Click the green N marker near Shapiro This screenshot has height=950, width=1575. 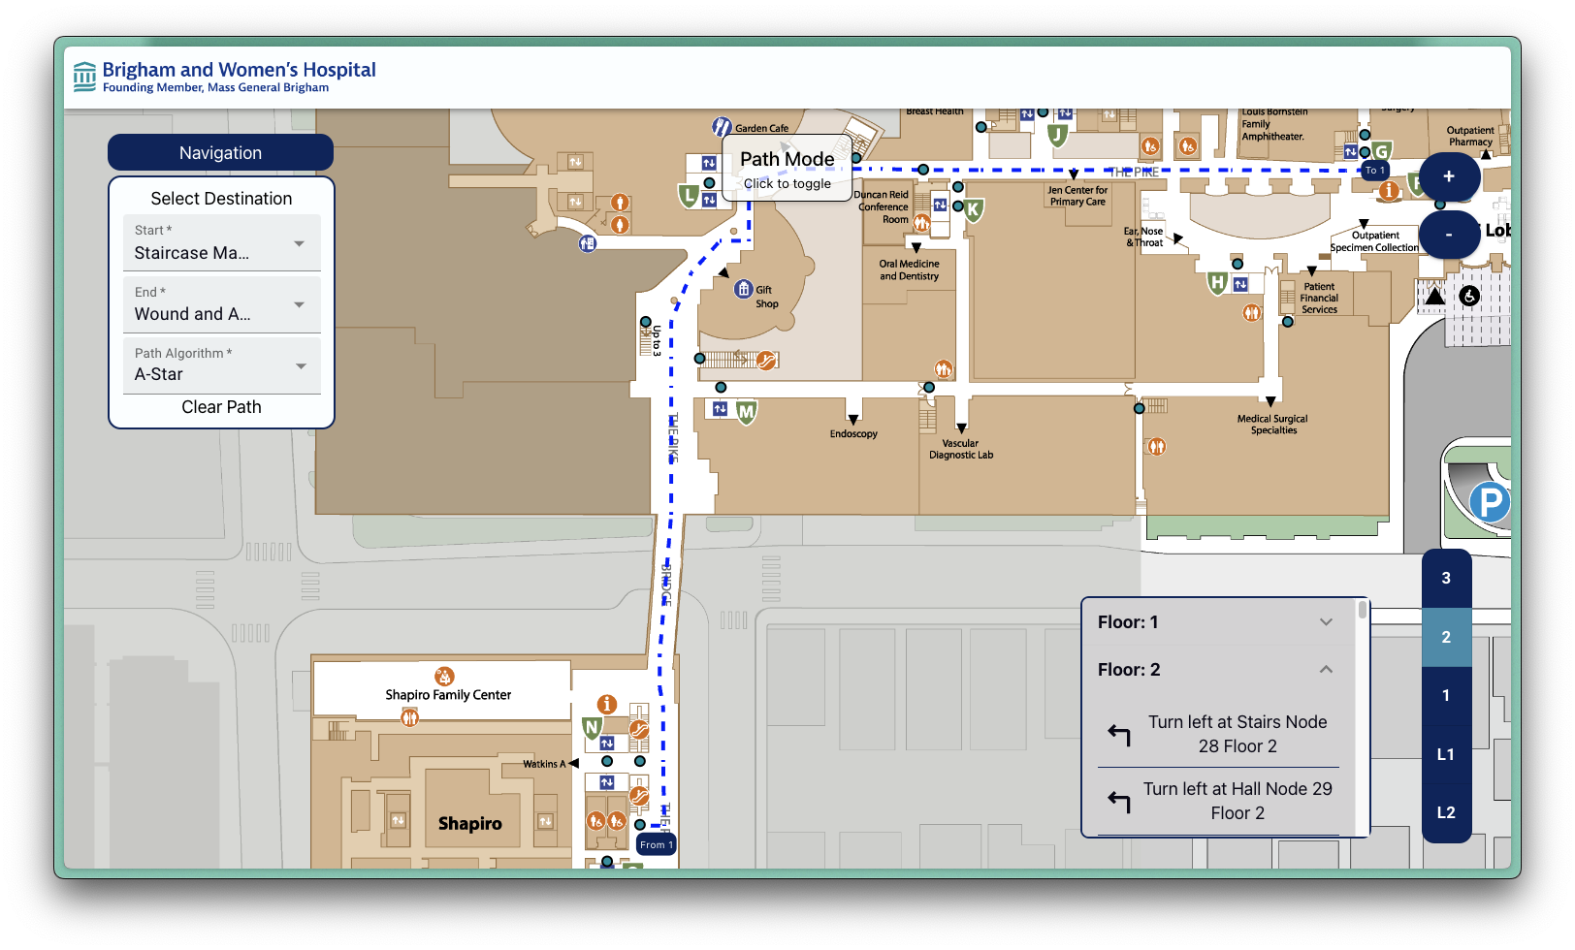592,727
